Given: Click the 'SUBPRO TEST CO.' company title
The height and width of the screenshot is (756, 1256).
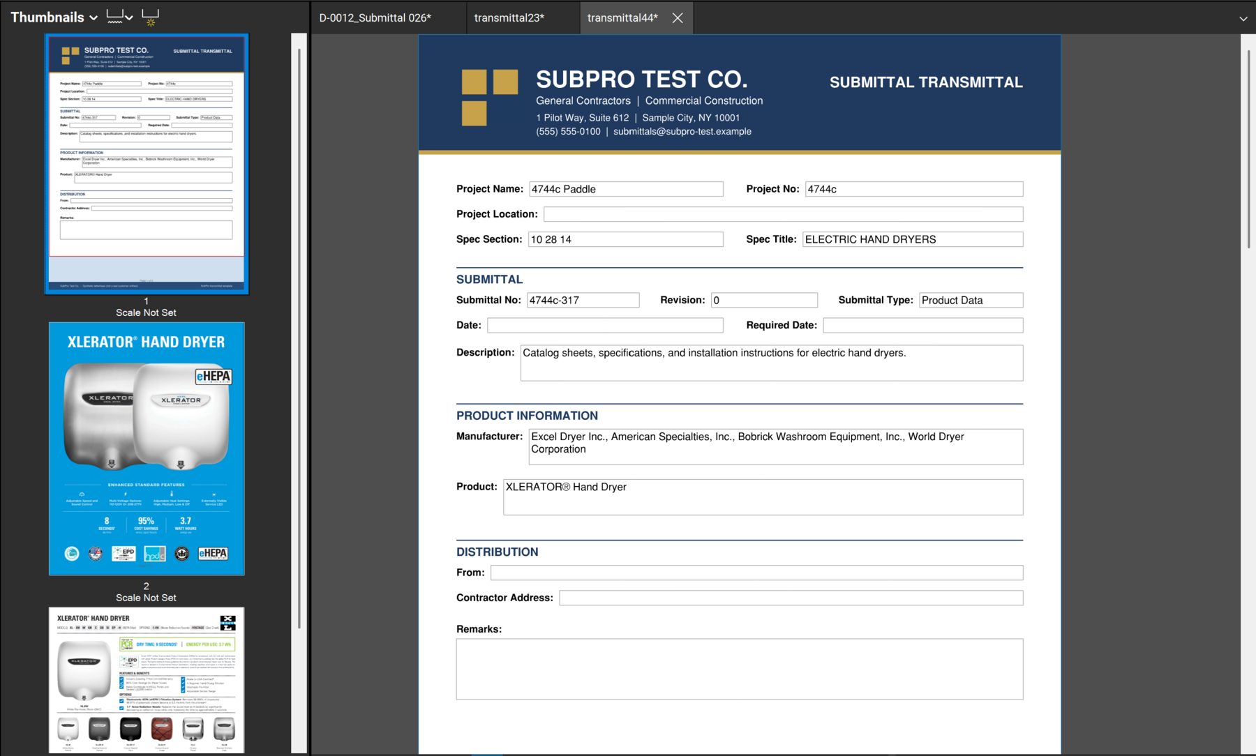Looking at the screenshot, I should [x=641, y=79].
